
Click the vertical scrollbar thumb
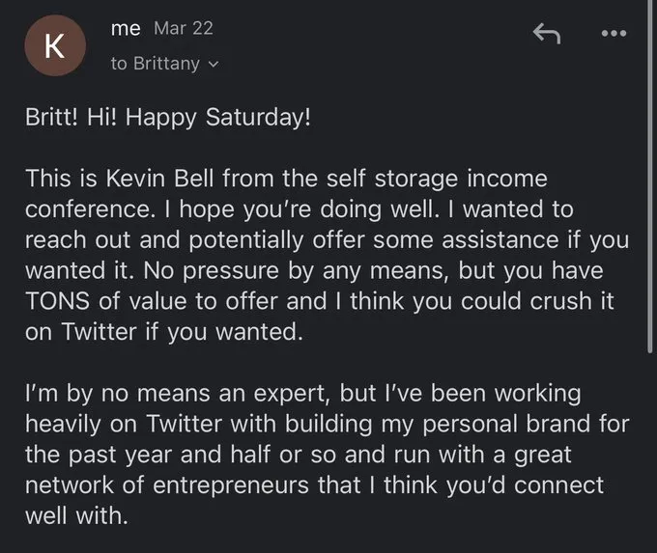click(x=650, y=176)
